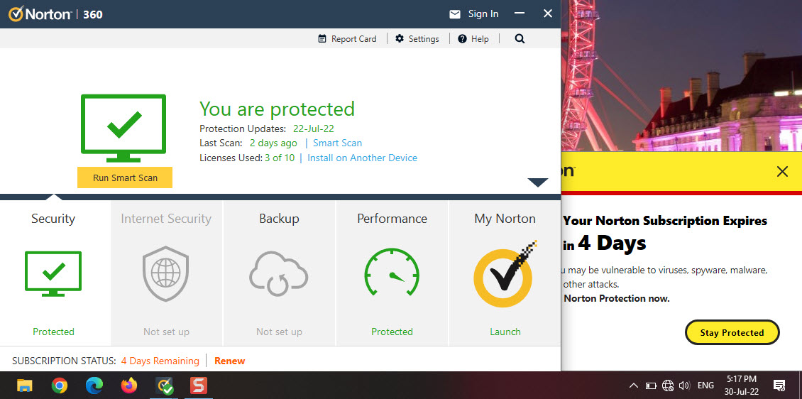This screenshot has height=399, width=802.
Task: Select the Backup tab
Action: [x=279, y=273]
